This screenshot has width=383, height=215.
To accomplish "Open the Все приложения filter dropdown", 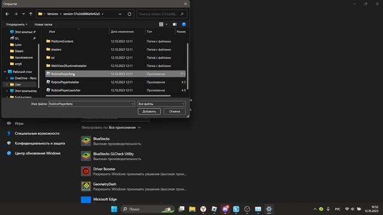I will [x=125, y=127].
